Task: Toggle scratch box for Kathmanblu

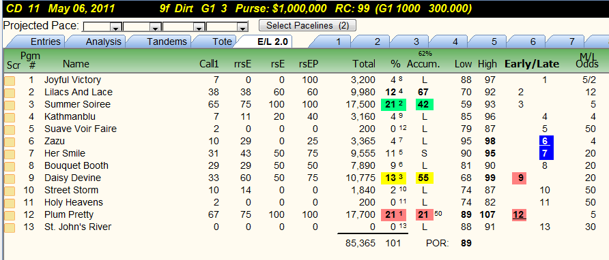Action: pos(10,117)
